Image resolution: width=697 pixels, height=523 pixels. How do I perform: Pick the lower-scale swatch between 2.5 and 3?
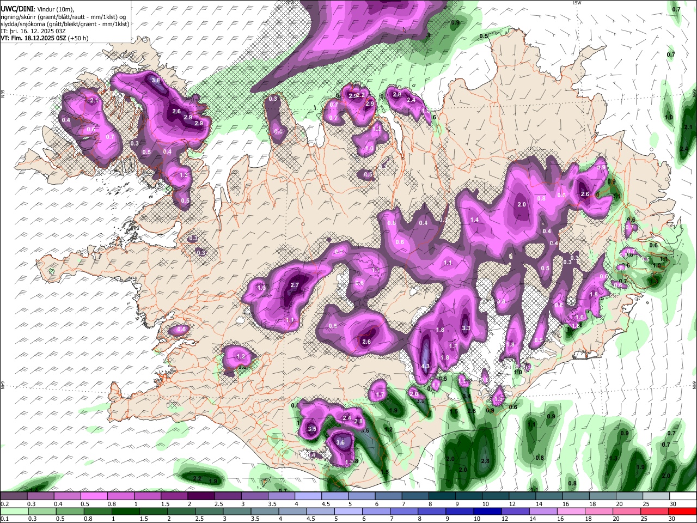click(210, 511)
